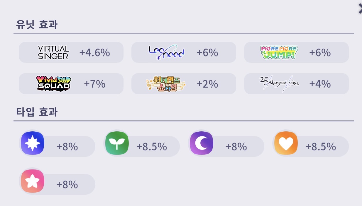The height and width of the screenshot is (206, 362).
Task: Click the +4.6% Virtual Singer bonus value
Action: [x=95, y=53]
